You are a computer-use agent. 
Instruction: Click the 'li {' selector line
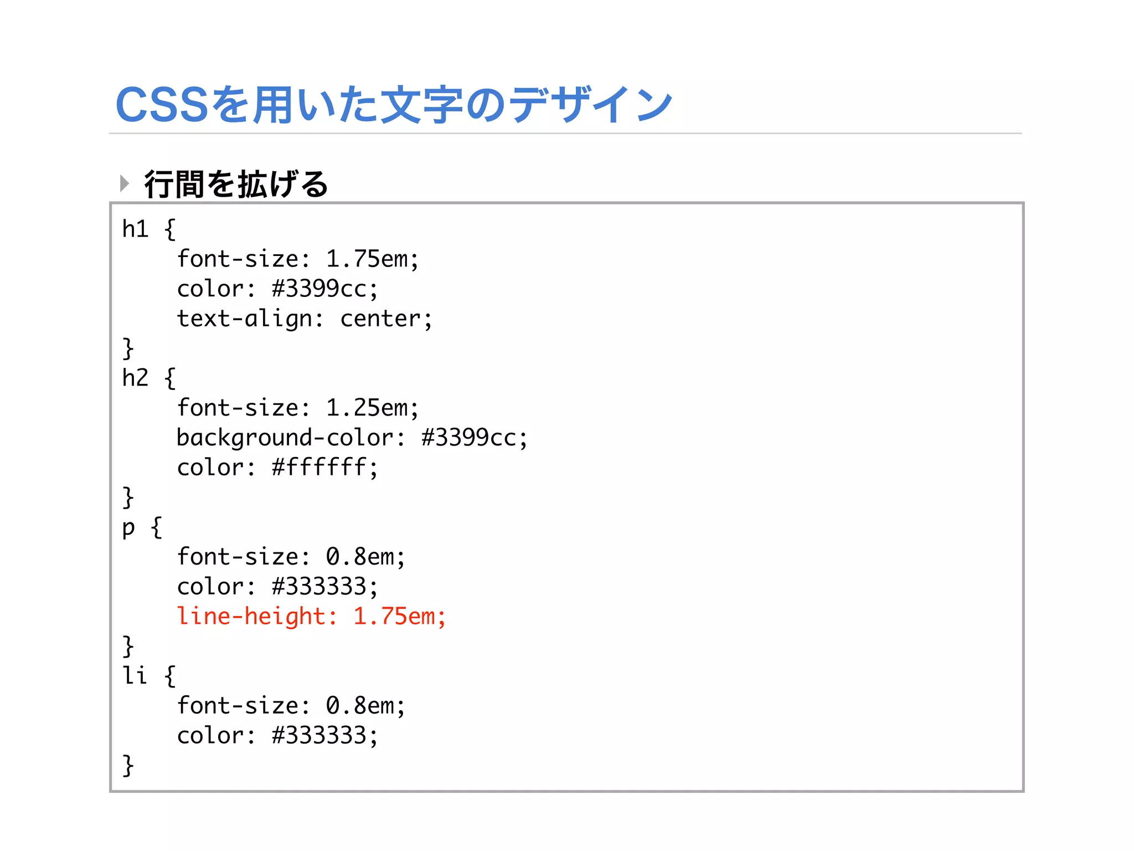(149, 675)
